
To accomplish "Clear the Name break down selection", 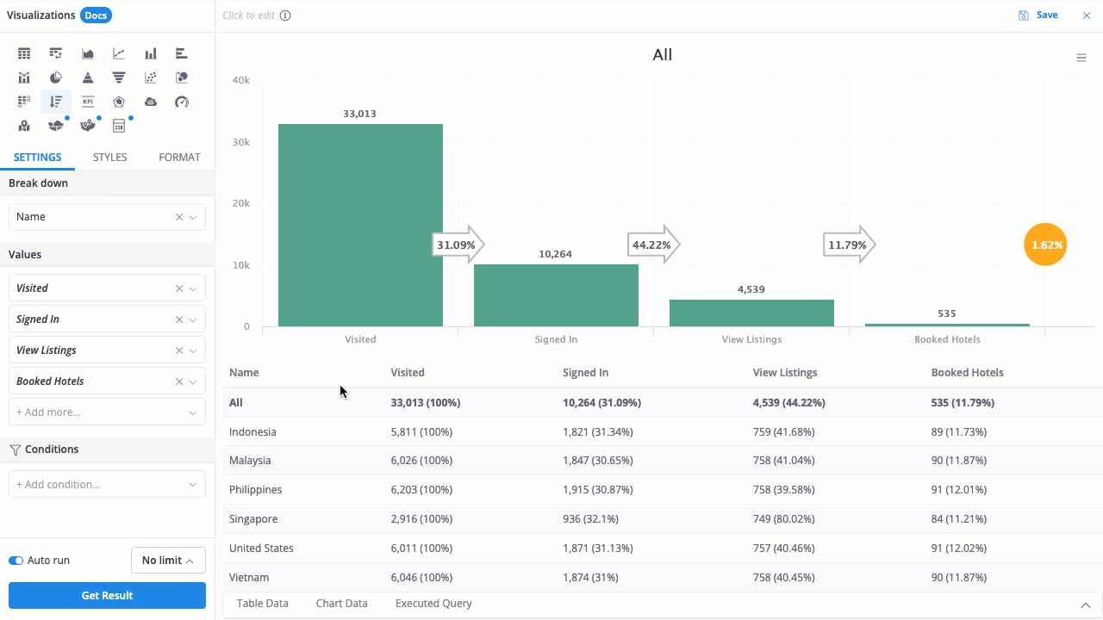I will pyautogui.click(x=179, y=217).
